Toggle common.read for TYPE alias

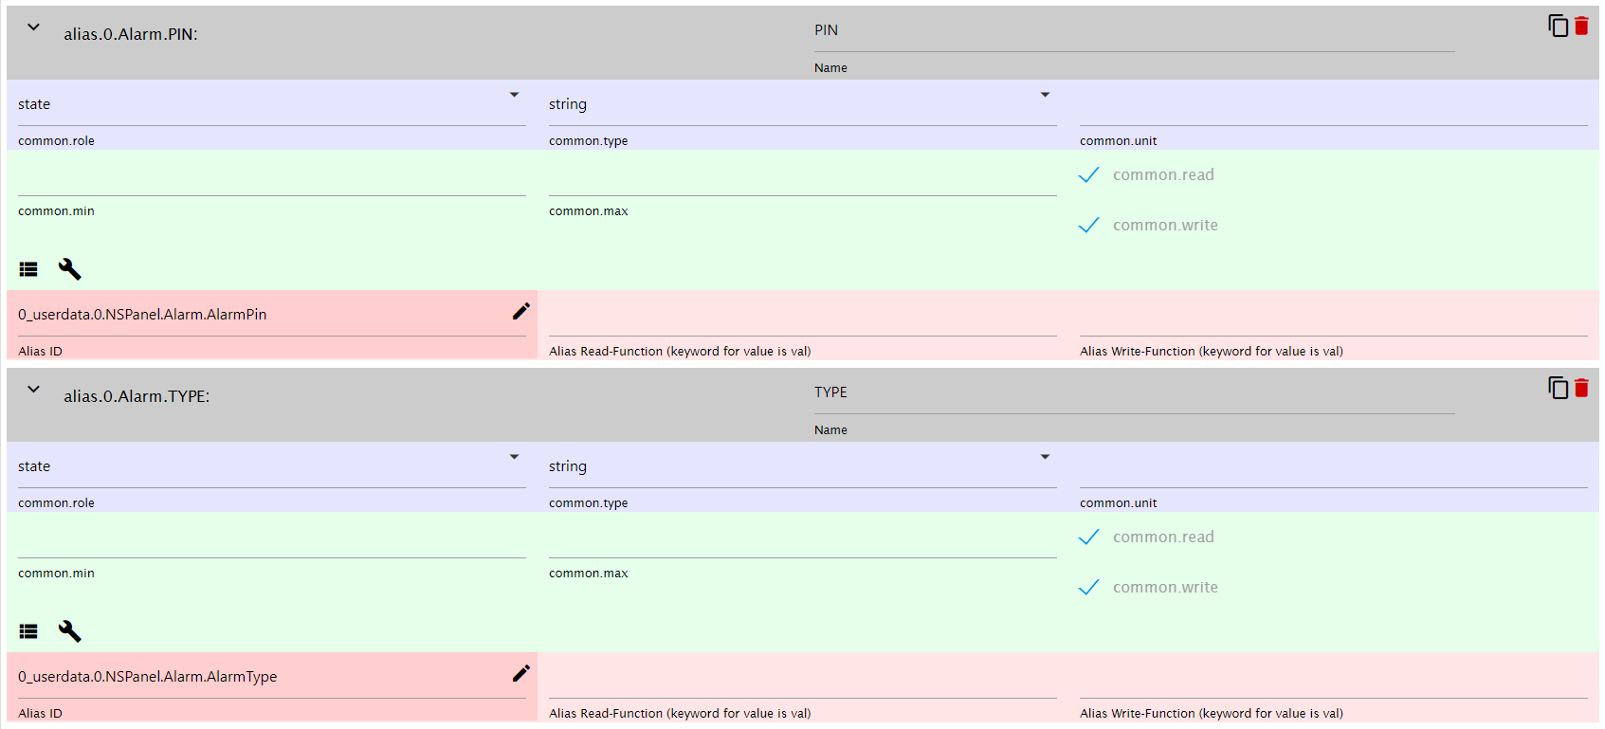1089,537
